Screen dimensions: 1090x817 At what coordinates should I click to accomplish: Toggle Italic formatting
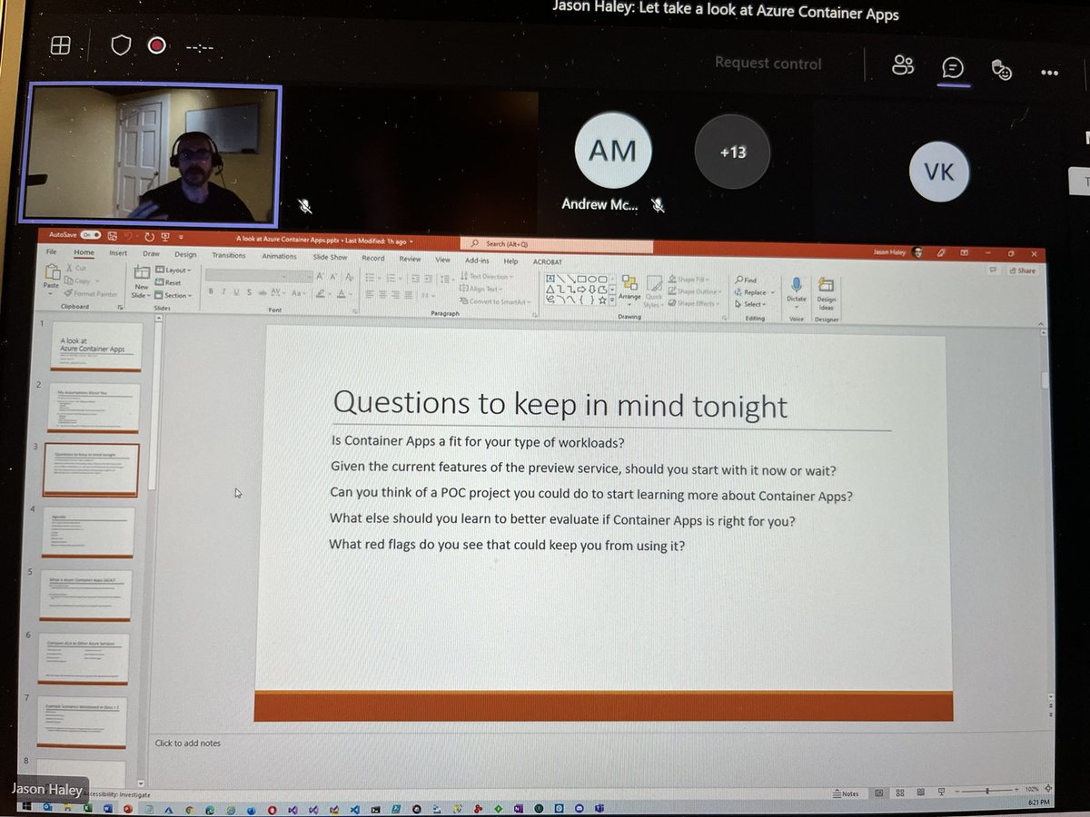(223, 291)
